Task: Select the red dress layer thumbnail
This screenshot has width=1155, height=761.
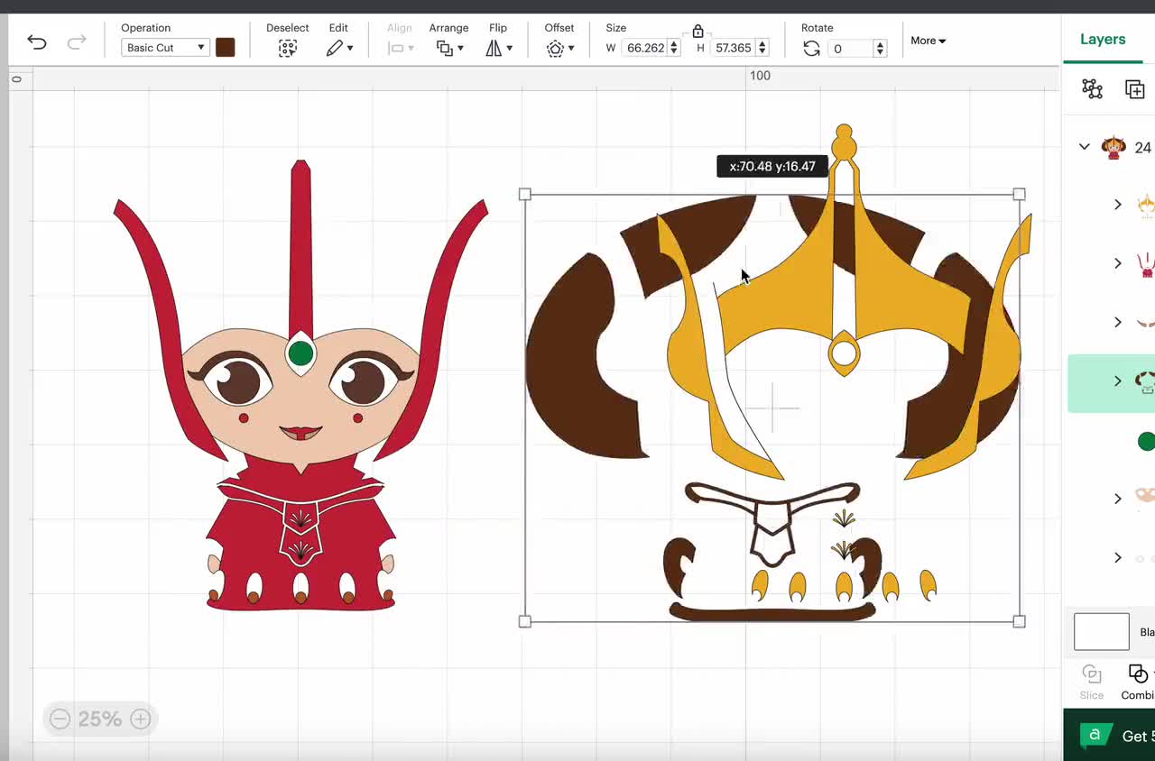Action: coord(1146,263)
